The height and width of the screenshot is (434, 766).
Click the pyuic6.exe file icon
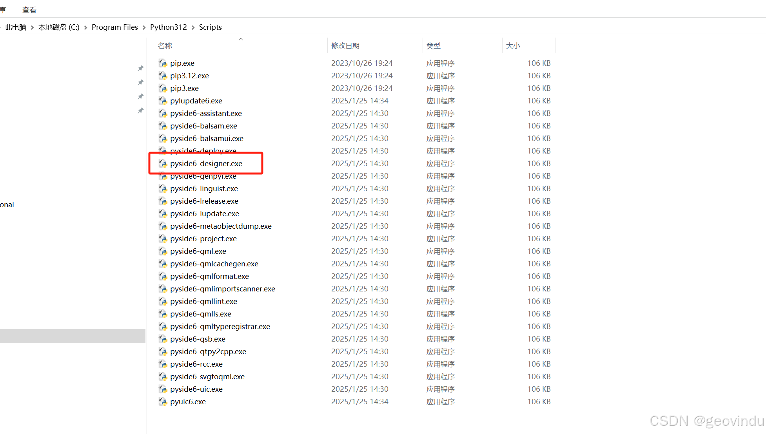coord(163,401)
